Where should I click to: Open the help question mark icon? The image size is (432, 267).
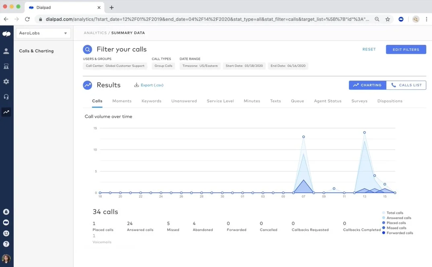6,244
